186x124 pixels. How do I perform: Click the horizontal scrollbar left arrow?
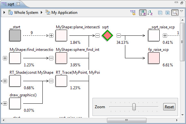pyautogui.click(x=4, y=120)
